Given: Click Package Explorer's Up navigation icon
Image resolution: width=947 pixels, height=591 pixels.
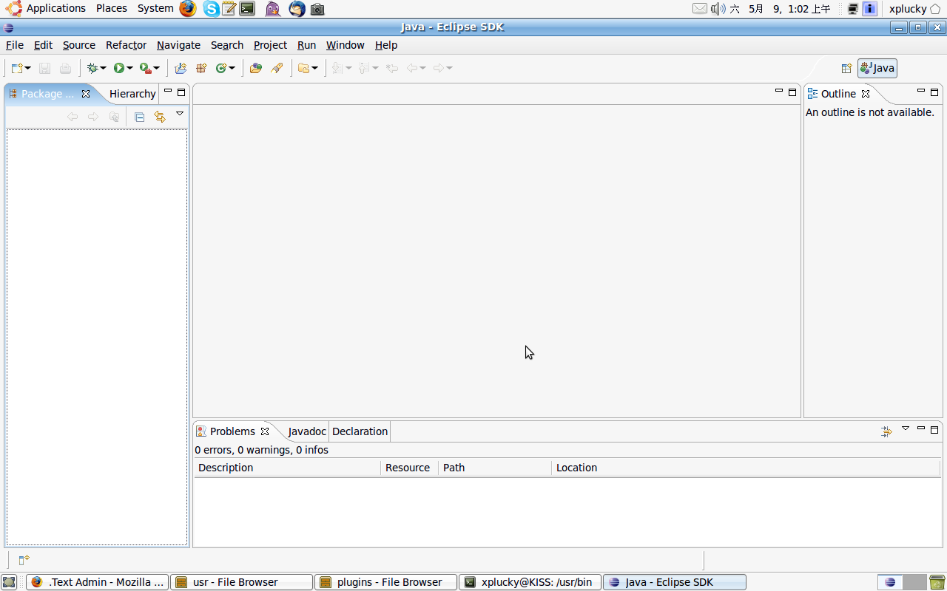Looking at the screenshot, I should [113, 117].
